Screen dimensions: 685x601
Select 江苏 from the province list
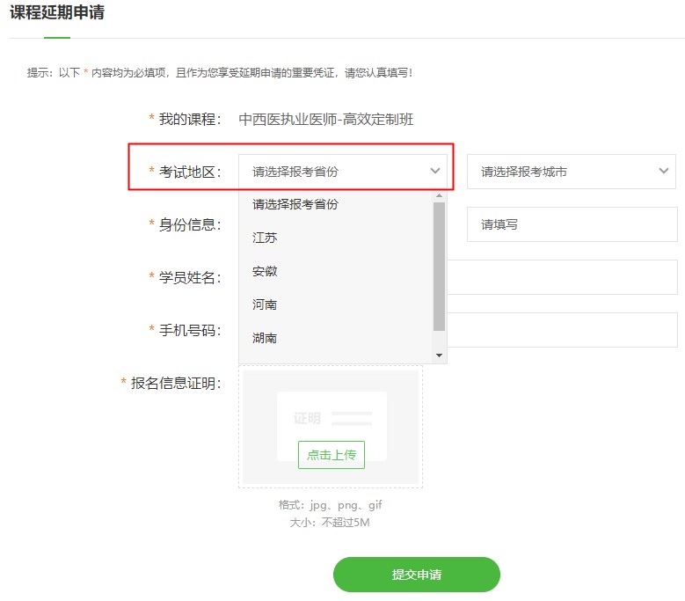click(265, 238)
